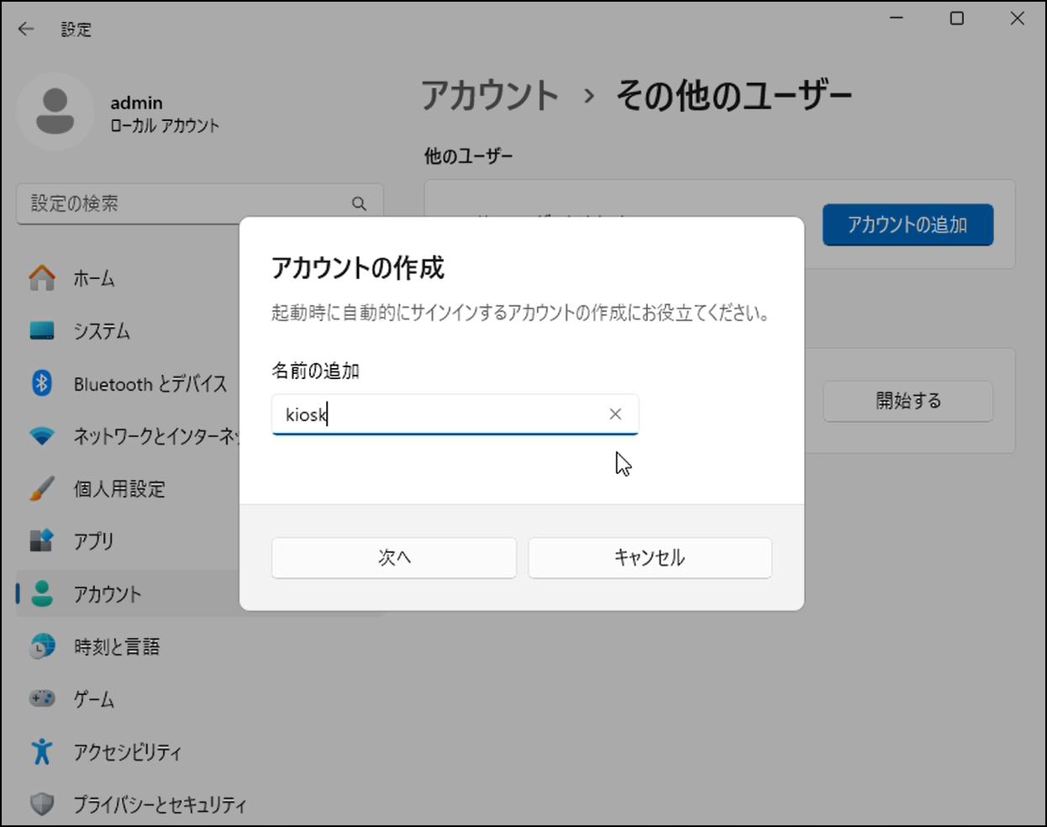Click アカウント breadcrumb link in header
The width and height of the screenshot is (1047, 827).
490,95
